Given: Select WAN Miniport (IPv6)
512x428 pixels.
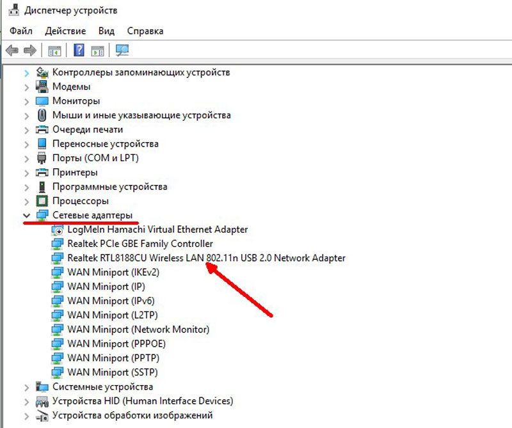Looking at the screenshot, I should click(111, 301).
